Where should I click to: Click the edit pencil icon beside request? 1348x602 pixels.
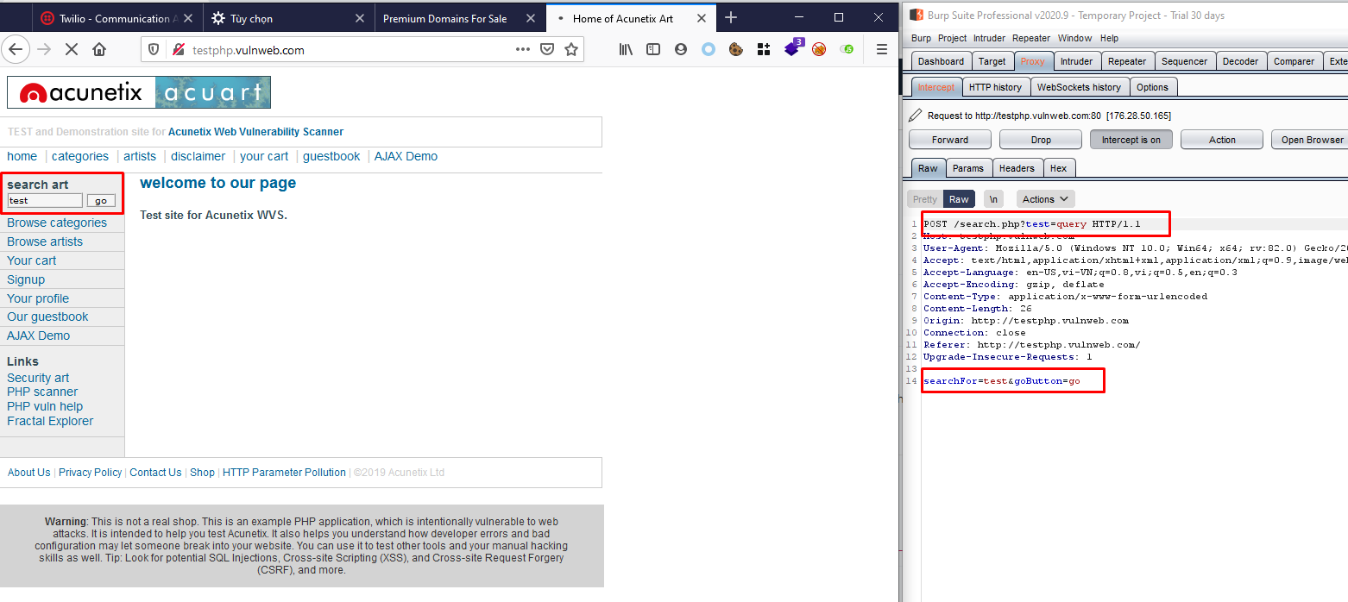[916, 116]
